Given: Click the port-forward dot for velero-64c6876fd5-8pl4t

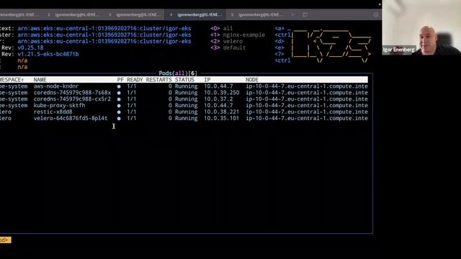Looking at the screenshot, I should point(119,119).
